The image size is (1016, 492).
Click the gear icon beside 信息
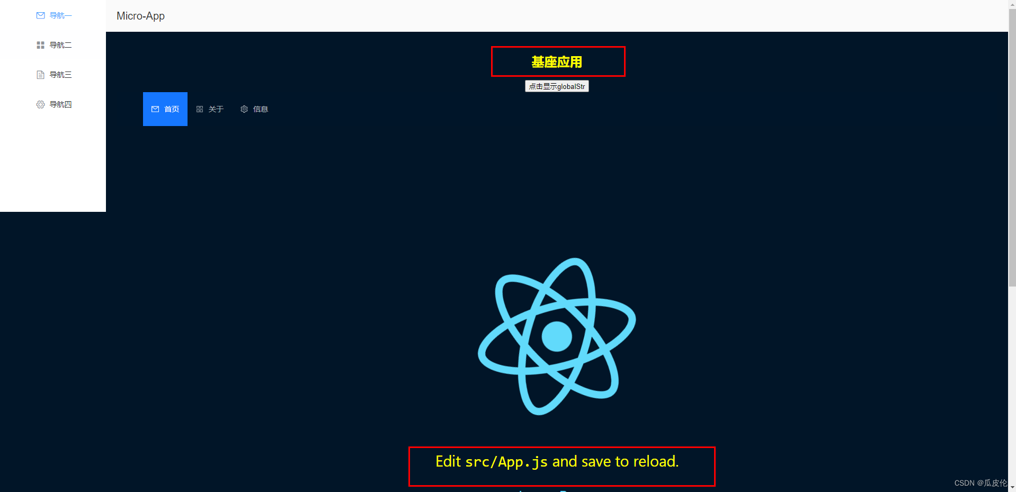[244, 109]
